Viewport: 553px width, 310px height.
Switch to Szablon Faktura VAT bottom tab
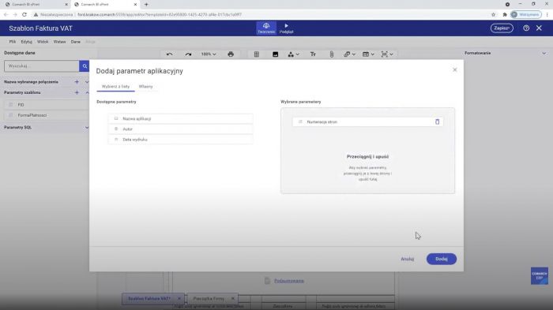tap(149, 298)
